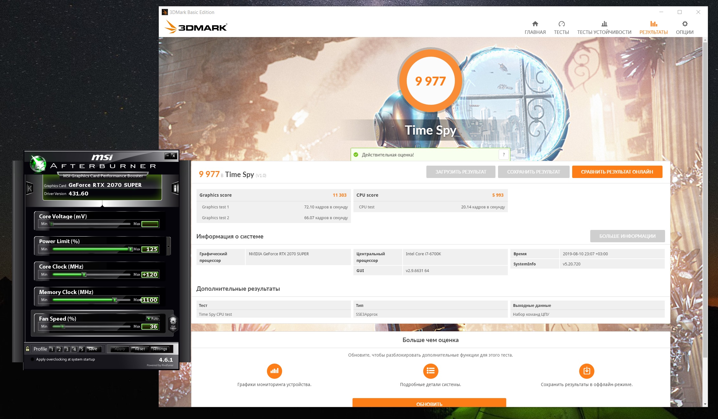Click the device monitoring graphs orange icon
The height and width of the screenshot is (419, 718).
[x=274, y=371]
